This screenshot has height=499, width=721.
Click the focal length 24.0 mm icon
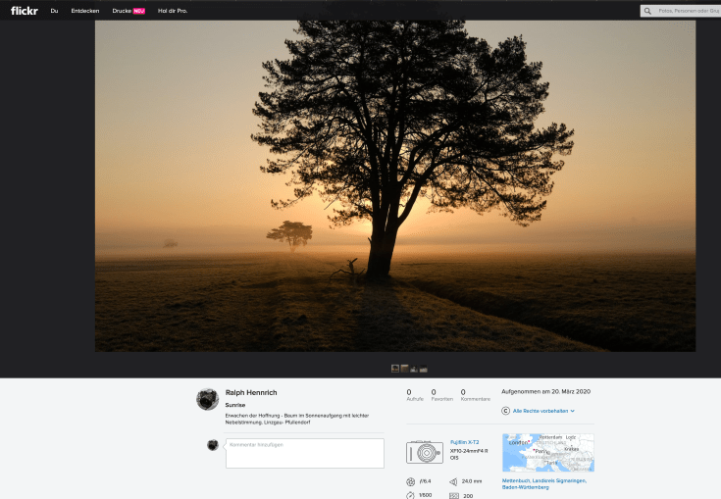pyautogui.click(x=453, y=481)
